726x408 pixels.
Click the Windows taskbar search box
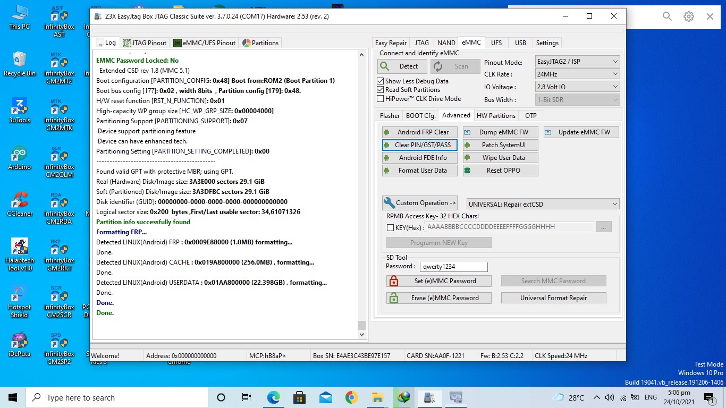[x=117, y=397]
